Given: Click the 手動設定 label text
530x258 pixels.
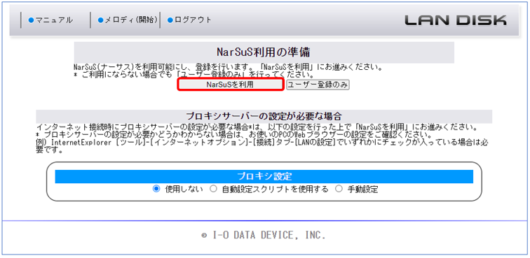Looking at the screenshot, I should point(362,189).
